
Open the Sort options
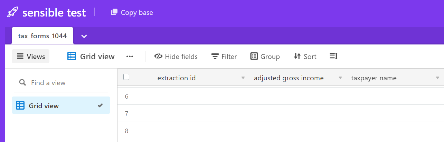pos(305,56)
